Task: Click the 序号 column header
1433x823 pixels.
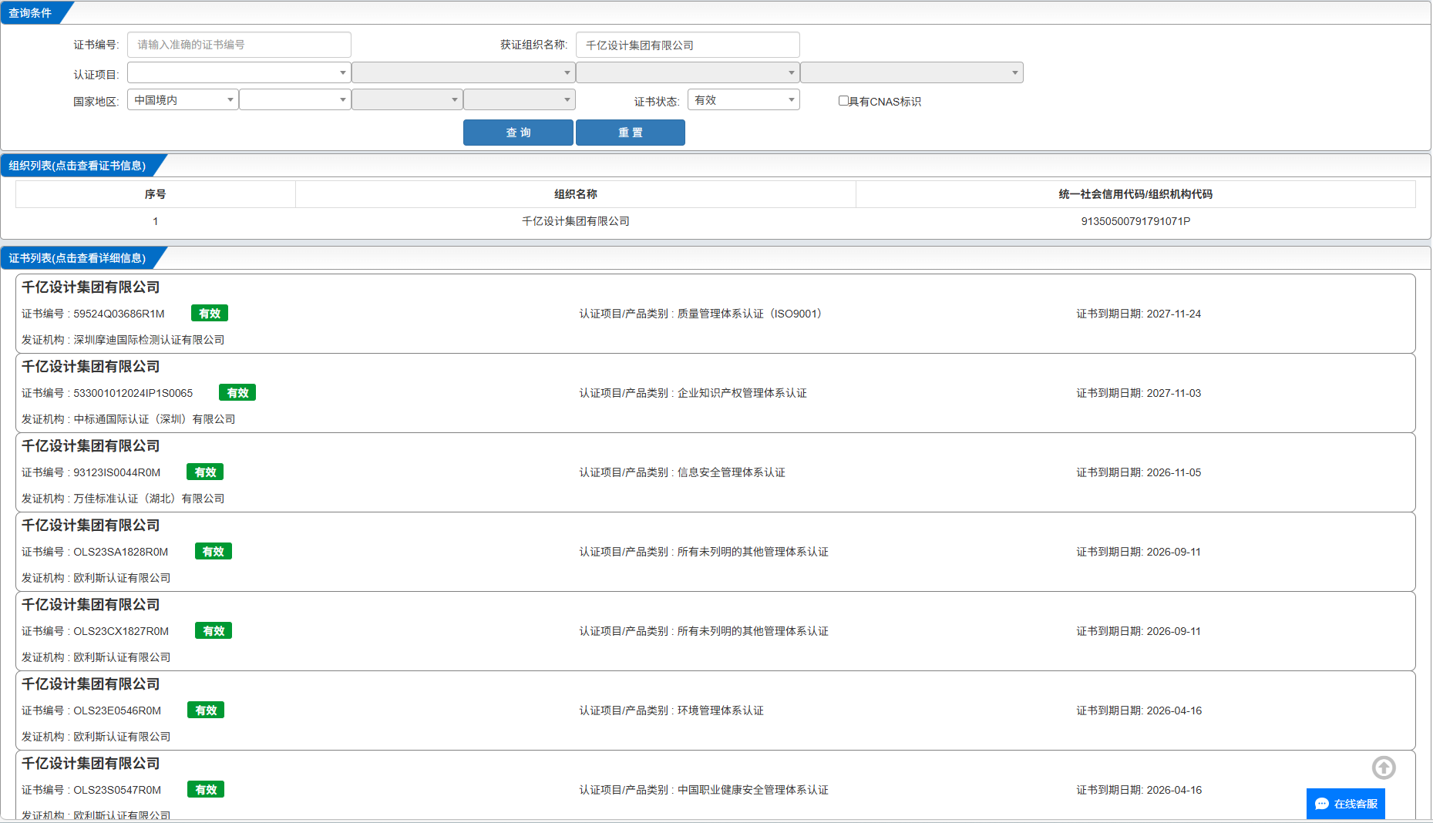Action: [x=155, y=194]
